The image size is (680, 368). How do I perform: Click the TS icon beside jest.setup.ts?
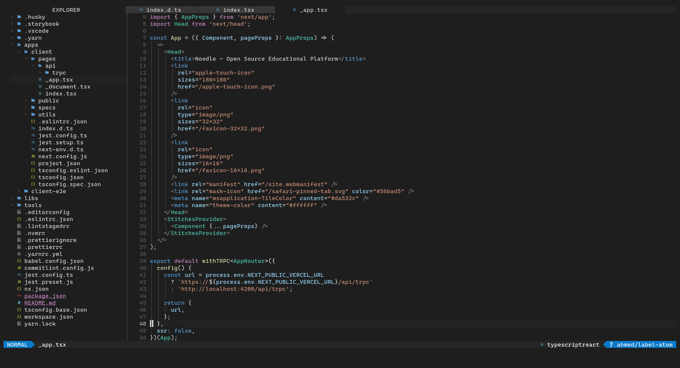coord(33,142)
